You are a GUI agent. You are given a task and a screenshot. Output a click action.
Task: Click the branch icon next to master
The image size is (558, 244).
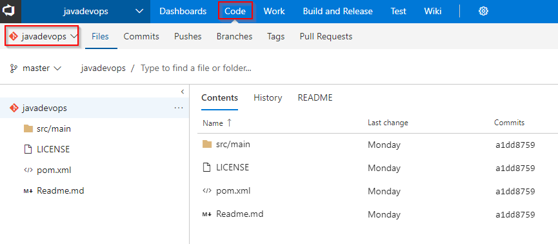coord(14,68)
